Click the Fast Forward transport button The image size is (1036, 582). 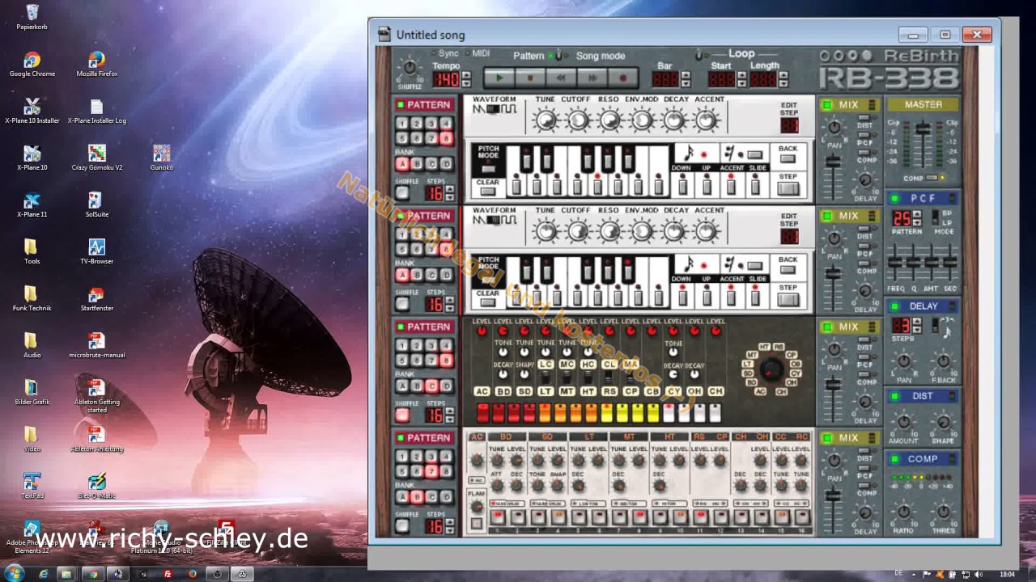click(592, 78)
